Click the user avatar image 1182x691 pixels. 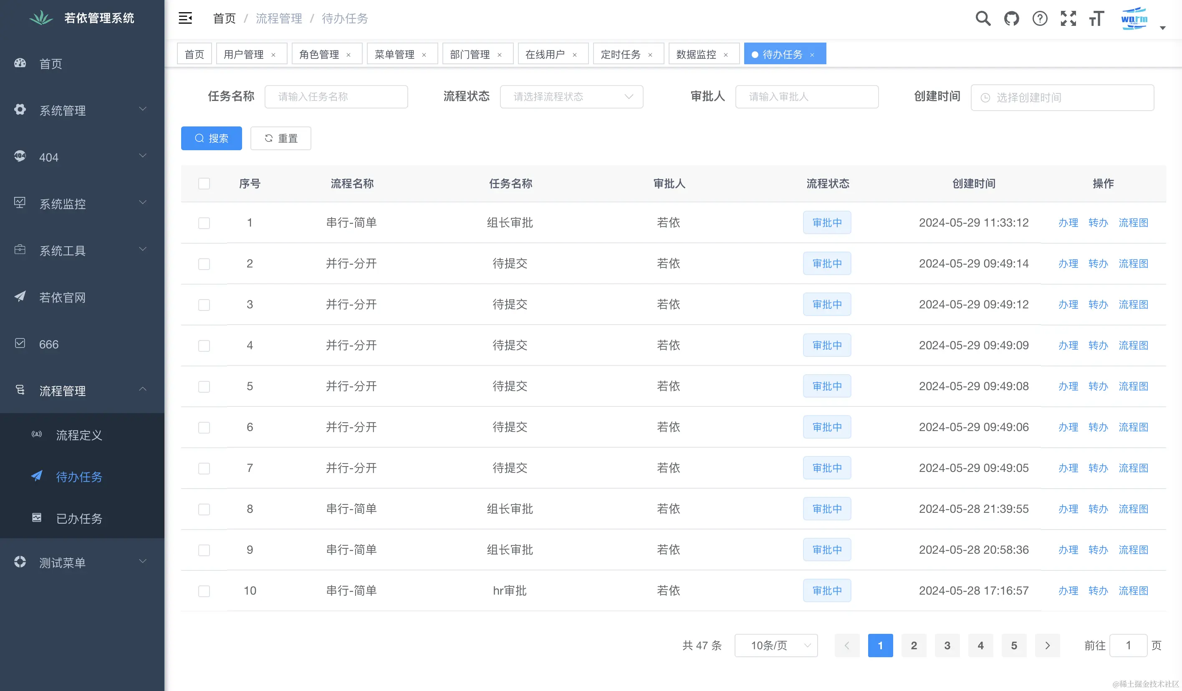(x=1134, y=19)
